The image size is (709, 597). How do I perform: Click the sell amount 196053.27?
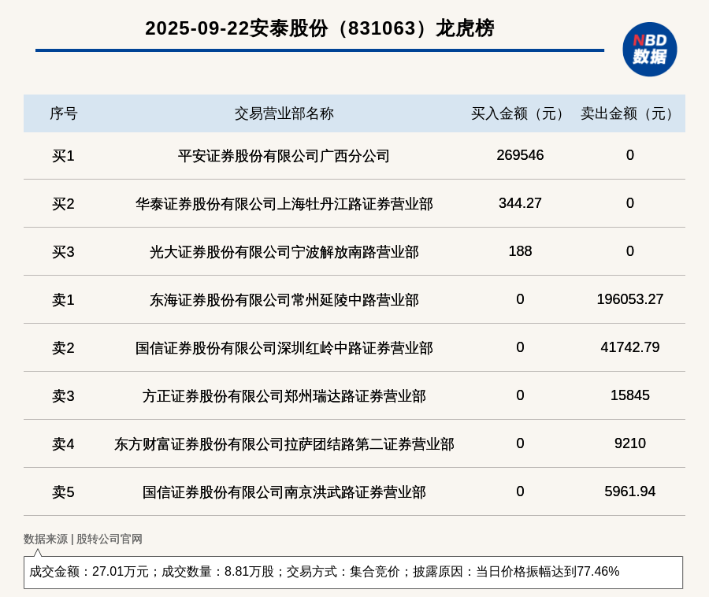coord(630,298)
